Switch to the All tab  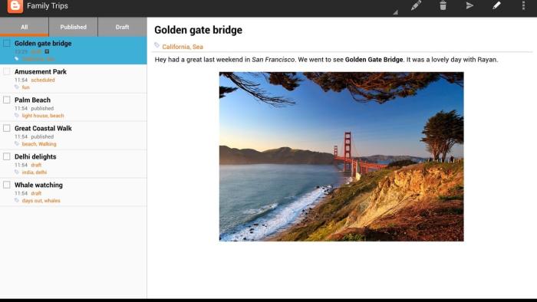coord(25,27)
